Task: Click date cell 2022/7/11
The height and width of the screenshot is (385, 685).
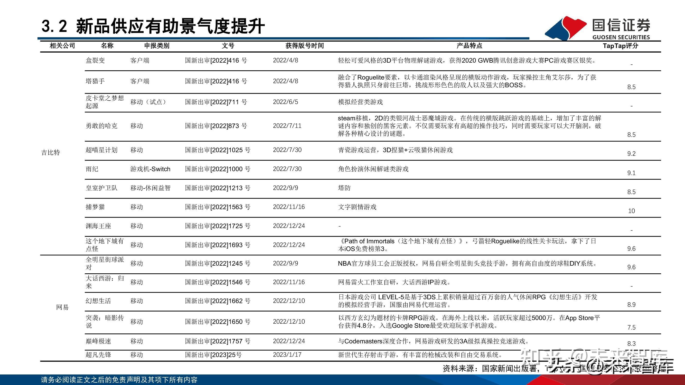Action: click(287, 126)
